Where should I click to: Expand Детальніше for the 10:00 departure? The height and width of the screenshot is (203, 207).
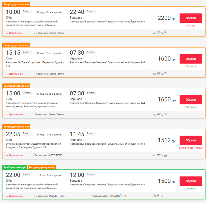(14, 33)
